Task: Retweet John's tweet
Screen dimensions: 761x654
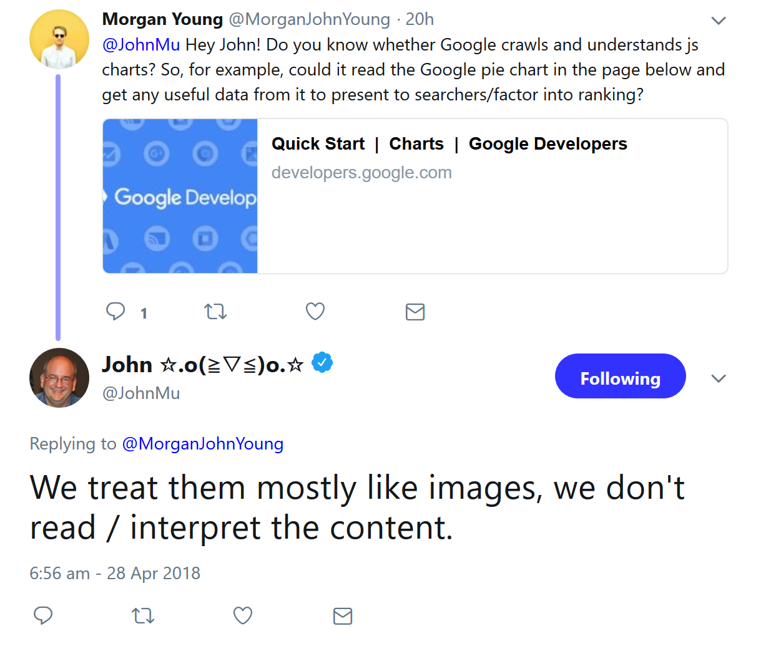Action: pos(142,615)
